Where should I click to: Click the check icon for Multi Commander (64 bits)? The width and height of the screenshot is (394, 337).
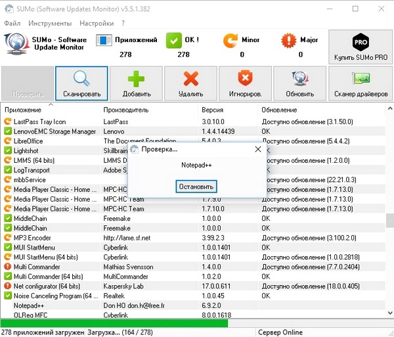coord(8,277)
